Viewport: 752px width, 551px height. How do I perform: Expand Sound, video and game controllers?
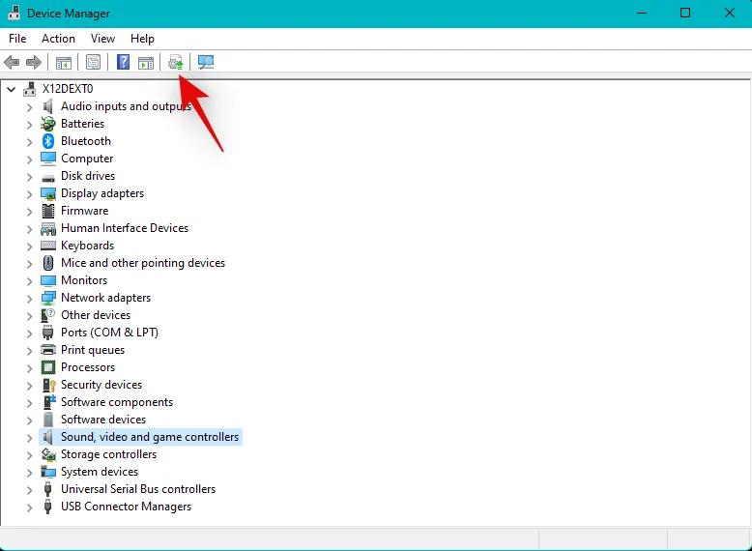coord(29,437)
